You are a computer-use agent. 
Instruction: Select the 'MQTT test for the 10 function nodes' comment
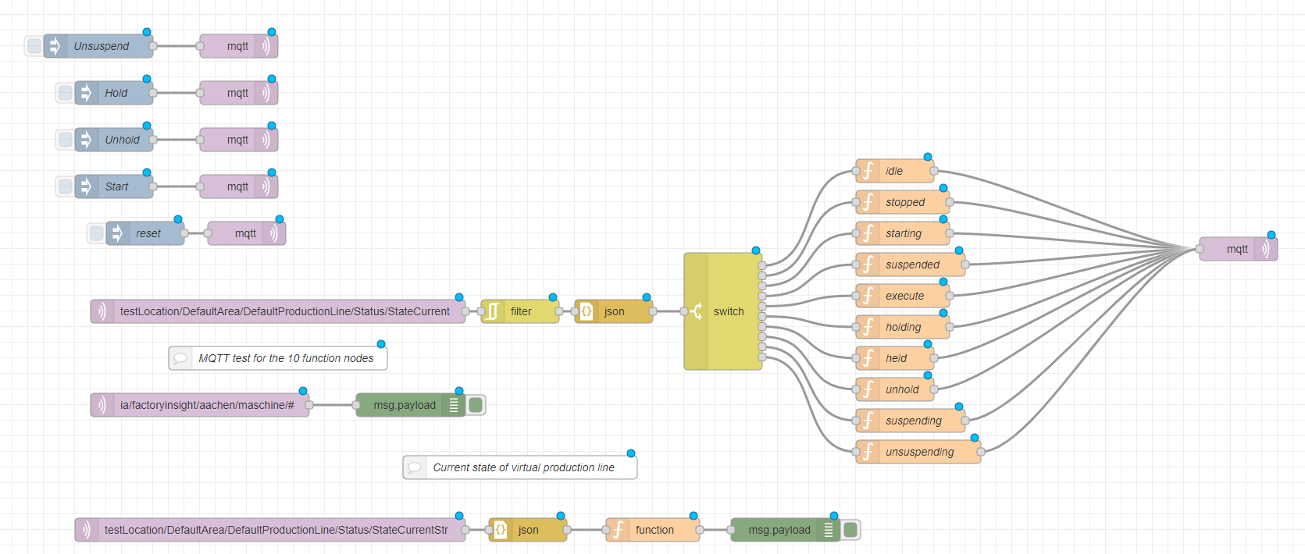286,358
